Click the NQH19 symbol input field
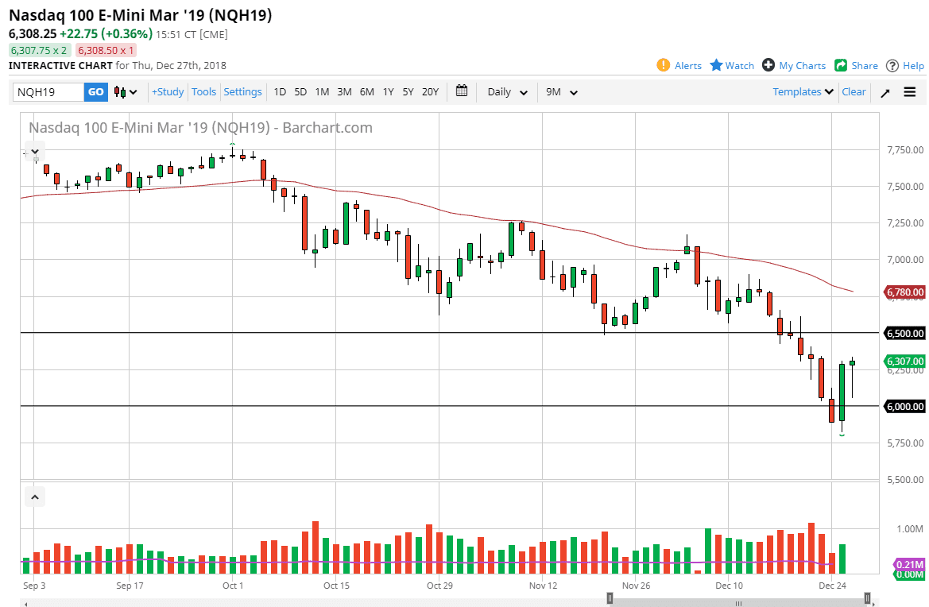The image size is (929, 607). (x=48, y=91)
